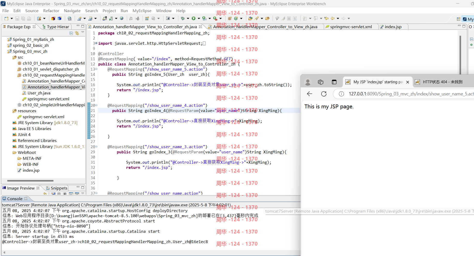
Task: Click the browser refresh icon
Action: pos(324,94)
